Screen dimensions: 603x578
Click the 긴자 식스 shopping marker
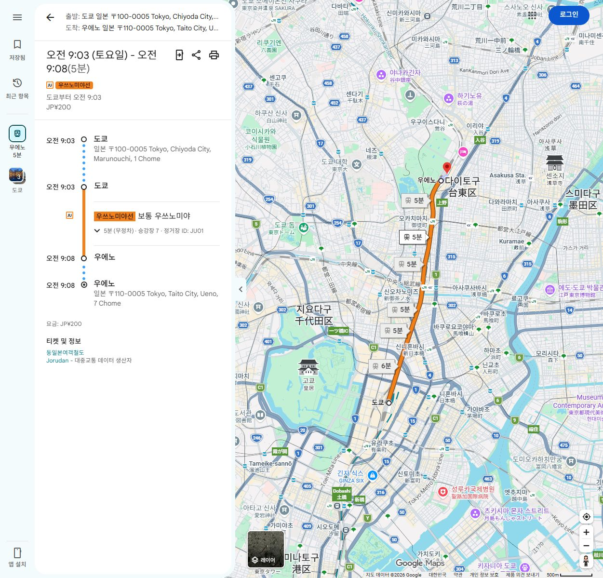click(372, 475)
